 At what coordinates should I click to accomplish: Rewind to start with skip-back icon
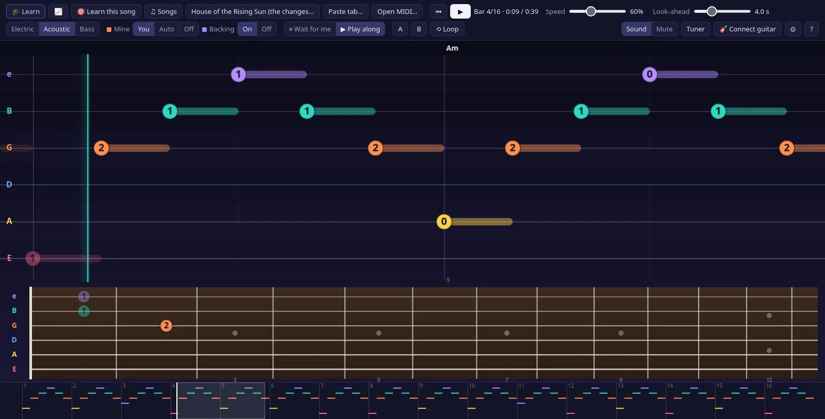pos(438,11)
